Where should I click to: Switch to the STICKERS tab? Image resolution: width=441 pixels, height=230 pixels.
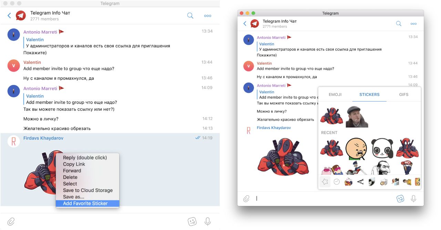tap(369, 95)
